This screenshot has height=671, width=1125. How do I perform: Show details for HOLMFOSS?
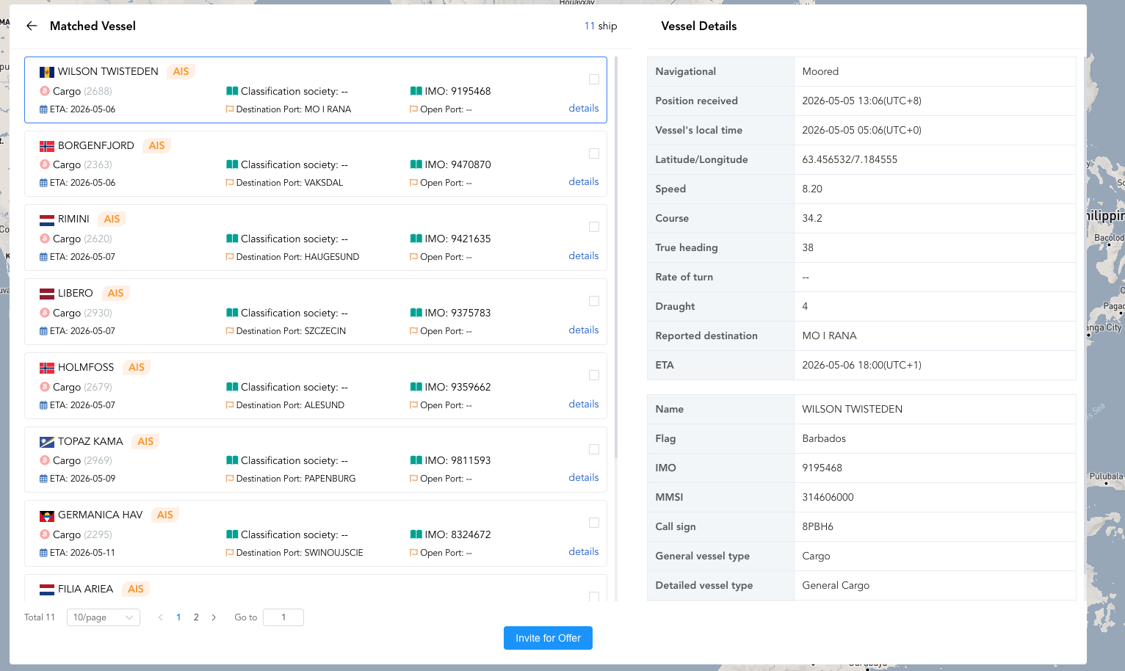(584, 404)
